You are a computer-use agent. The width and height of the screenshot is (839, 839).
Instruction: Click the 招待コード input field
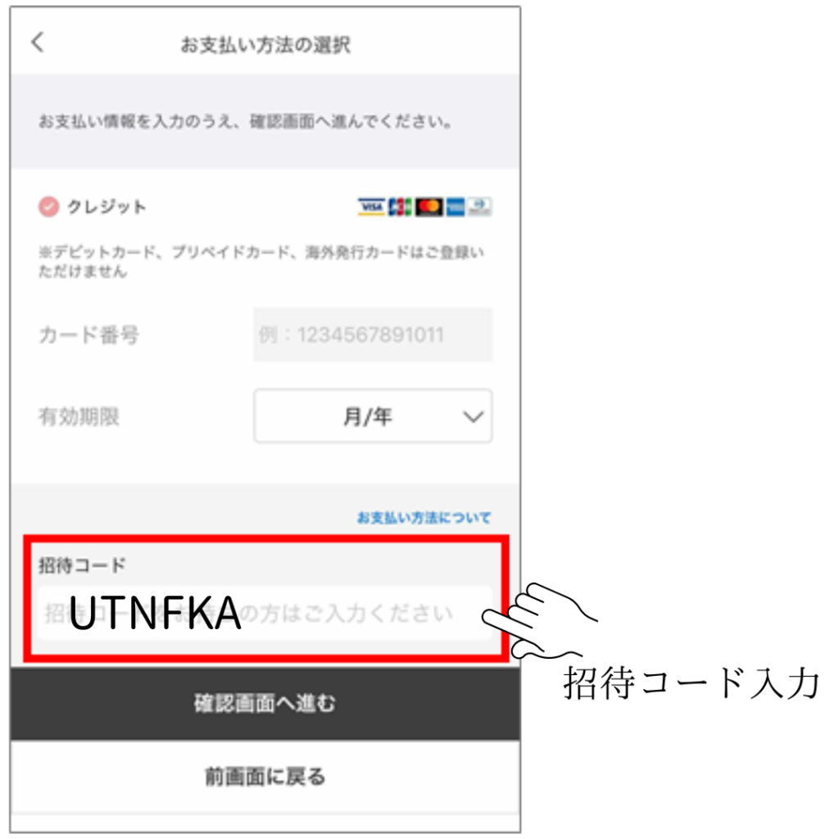(x=265, y=613)
